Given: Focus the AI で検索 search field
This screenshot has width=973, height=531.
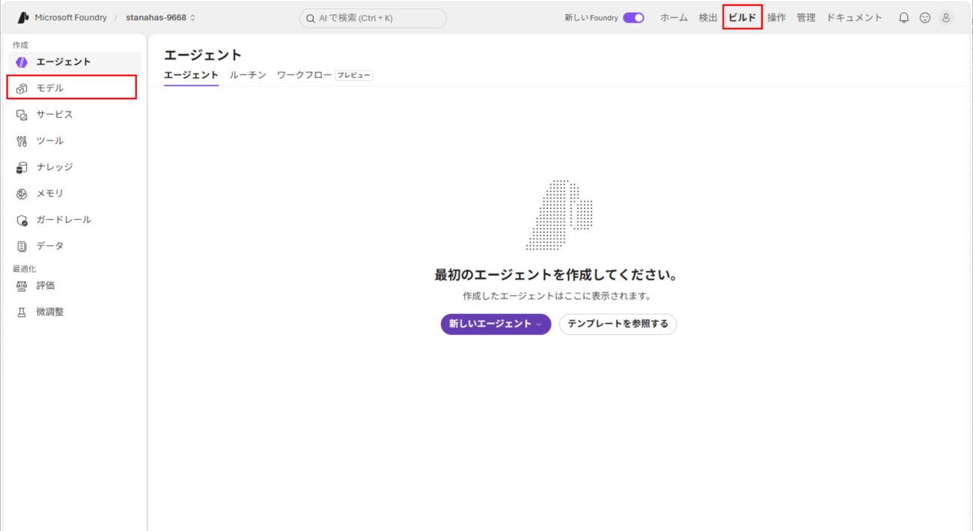Looking at the screenshot, I should [x=373, y=18].
